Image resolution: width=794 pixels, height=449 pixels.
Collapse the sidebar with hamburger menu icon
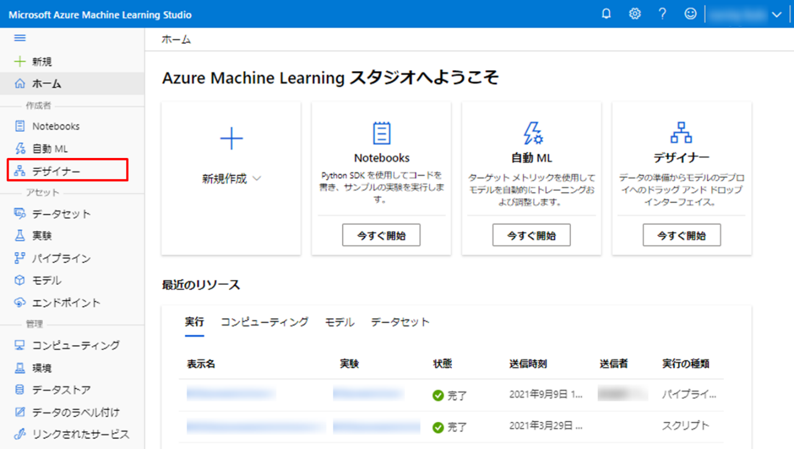pos(20,38)
